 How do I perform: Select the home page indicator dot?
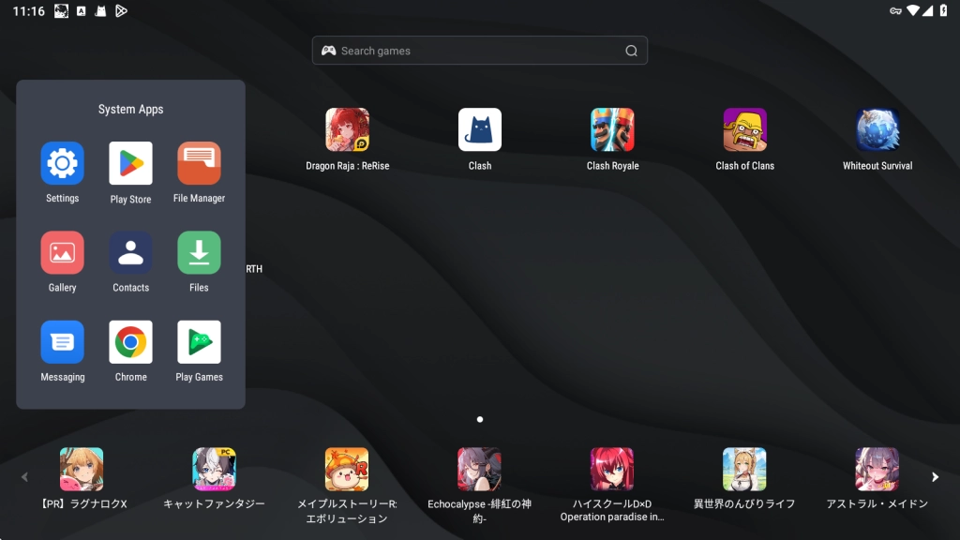pos(480,420)
